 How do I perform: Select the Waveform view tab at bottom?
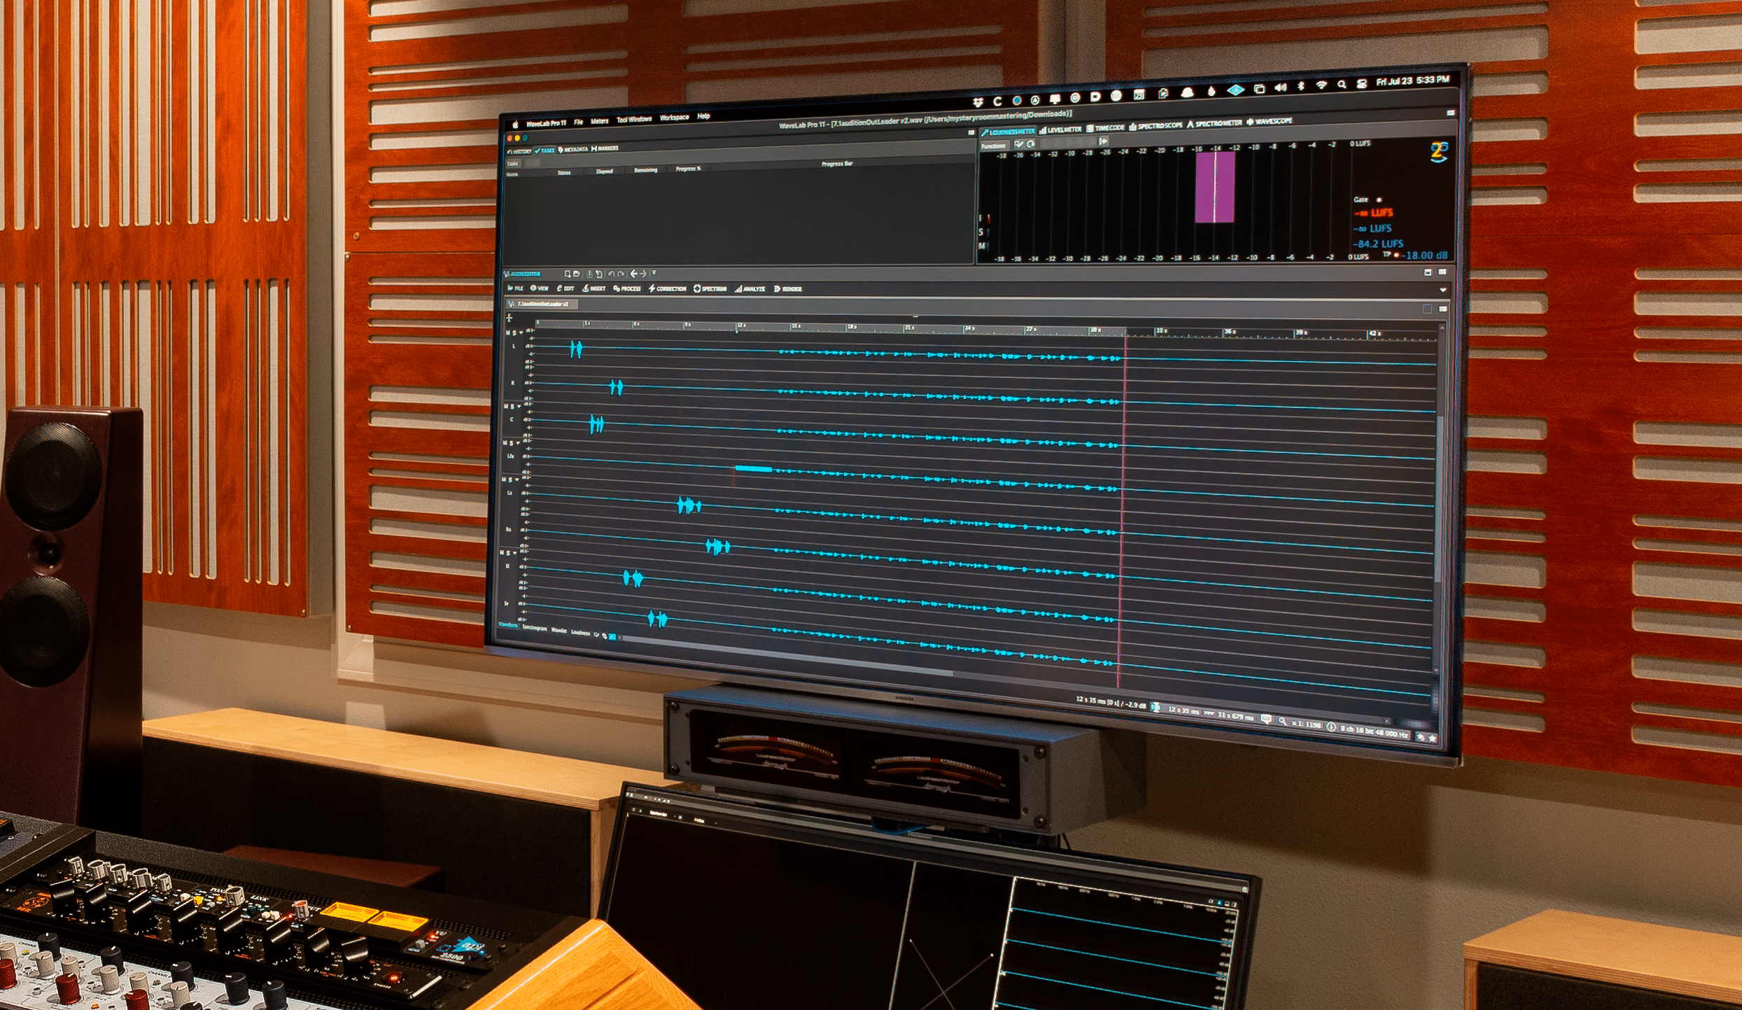coord(508,625)
